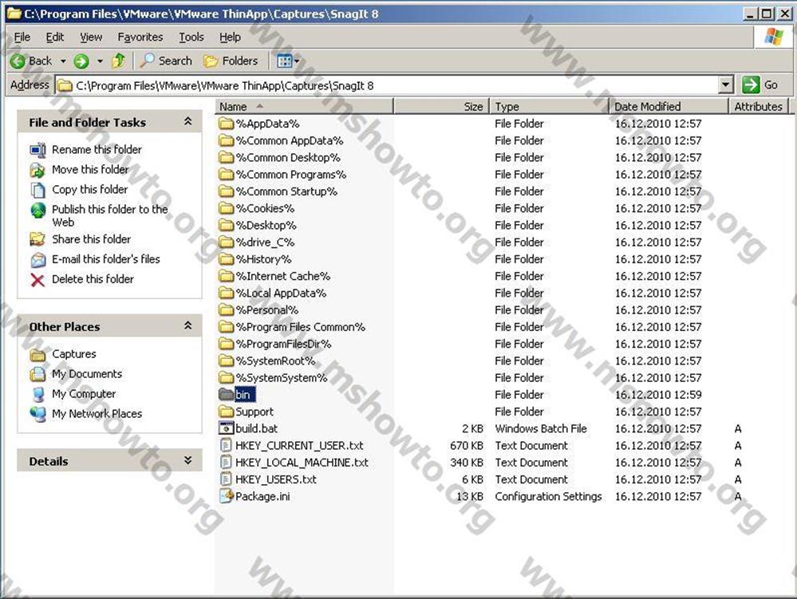Open Back history dropdown arrow
Image resolution: width=797 pixels, height=599 pixels.
click(63, 61)
